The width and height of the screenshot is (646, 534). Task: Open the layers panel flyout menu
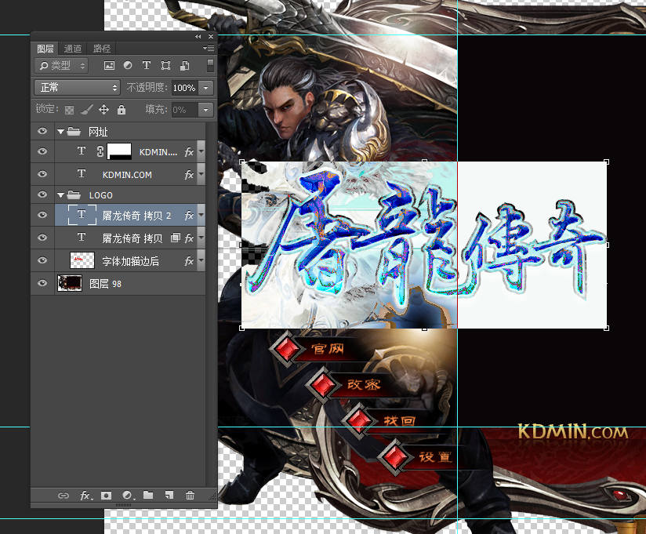tap(209, 48)
